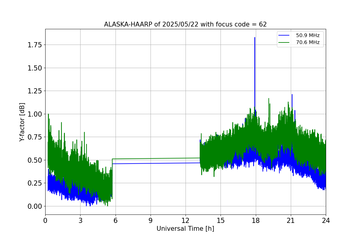
Task: Click the y-axis tick label '0.50'
Action: [x=35, y=160]
